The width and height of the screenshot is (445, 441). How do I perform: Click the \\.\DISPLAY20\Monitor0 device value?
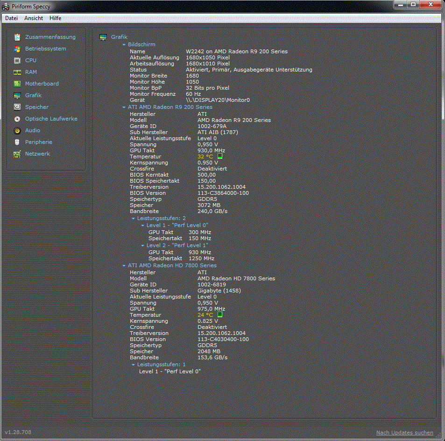point(218,100)
